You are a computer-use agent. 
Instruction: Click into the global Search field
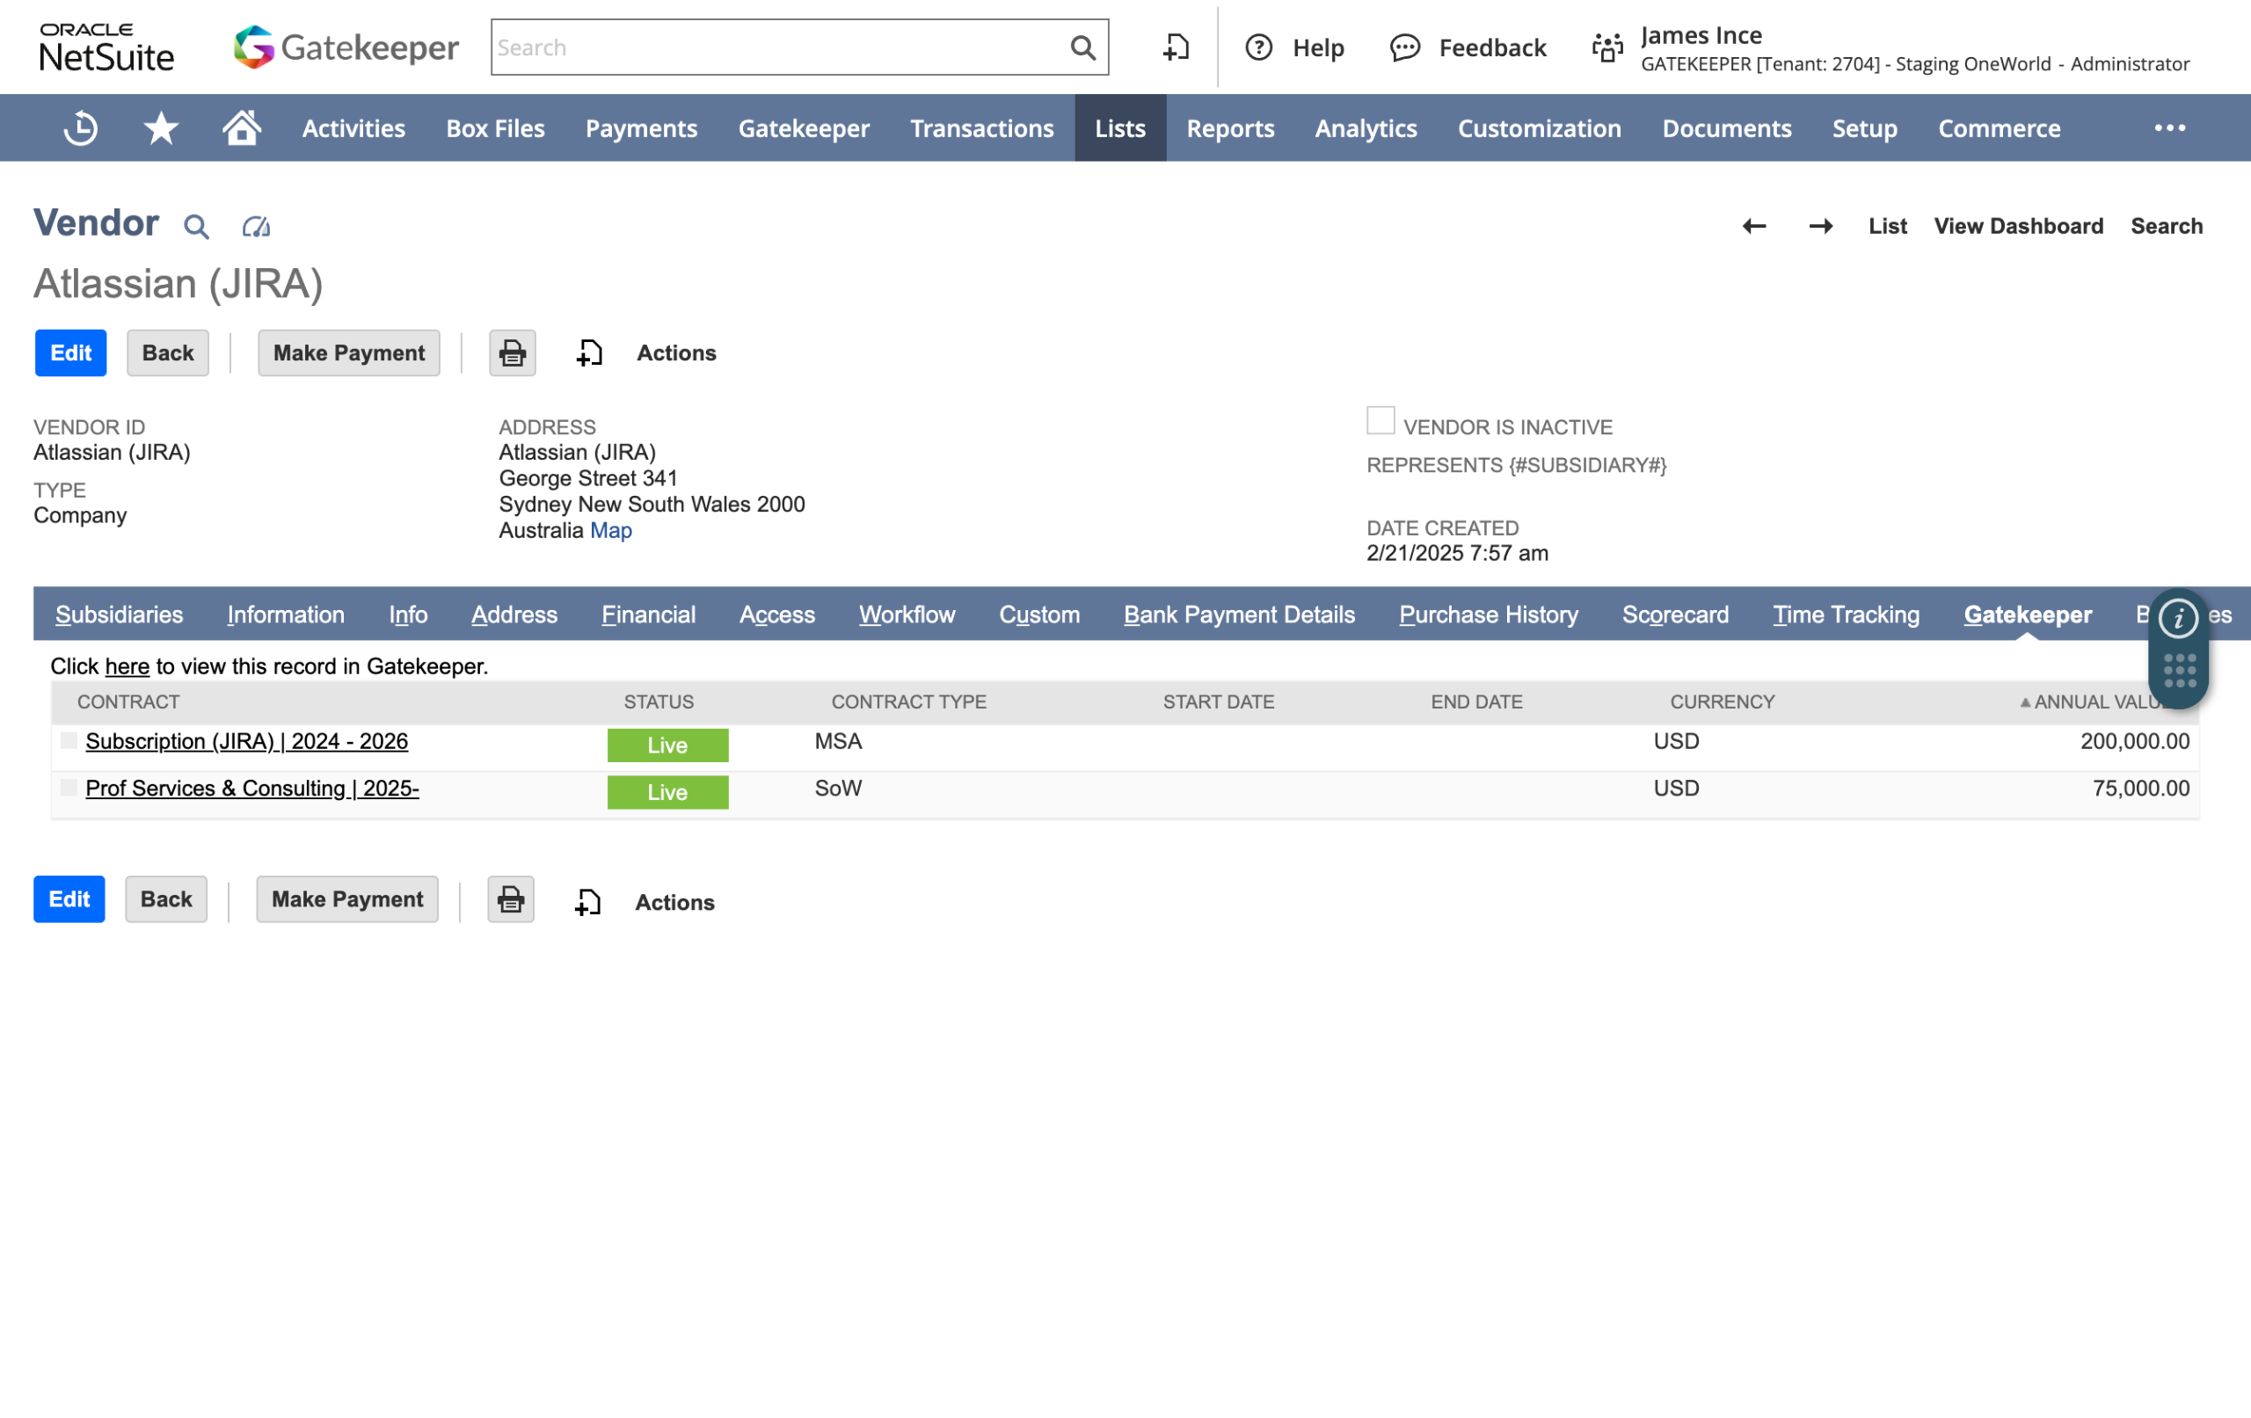tap(776, 47)
